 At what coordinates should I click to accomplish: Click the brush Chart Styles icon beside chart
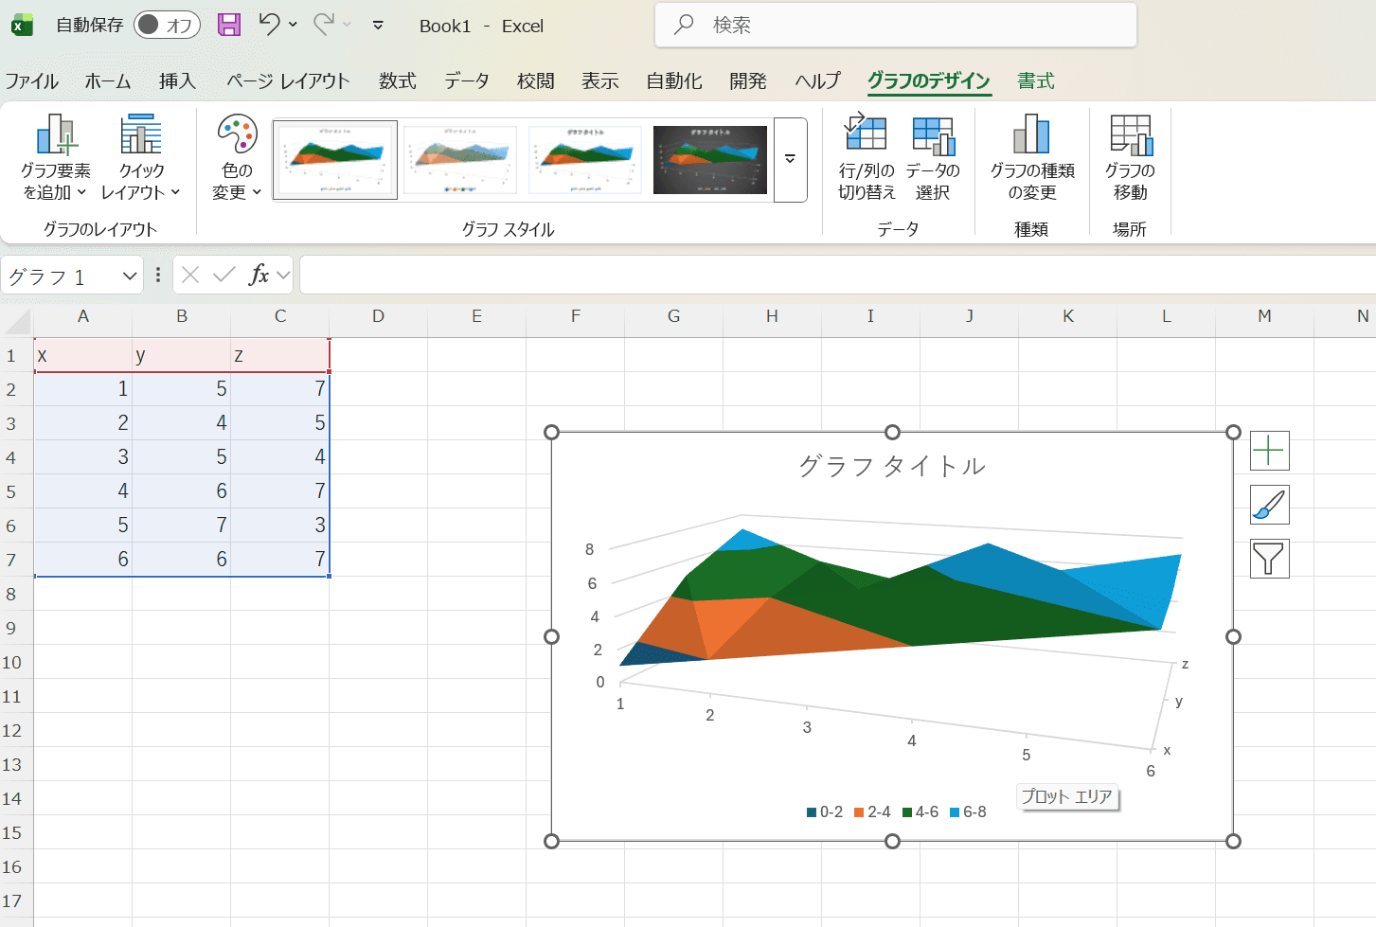tap(1269, 505)
